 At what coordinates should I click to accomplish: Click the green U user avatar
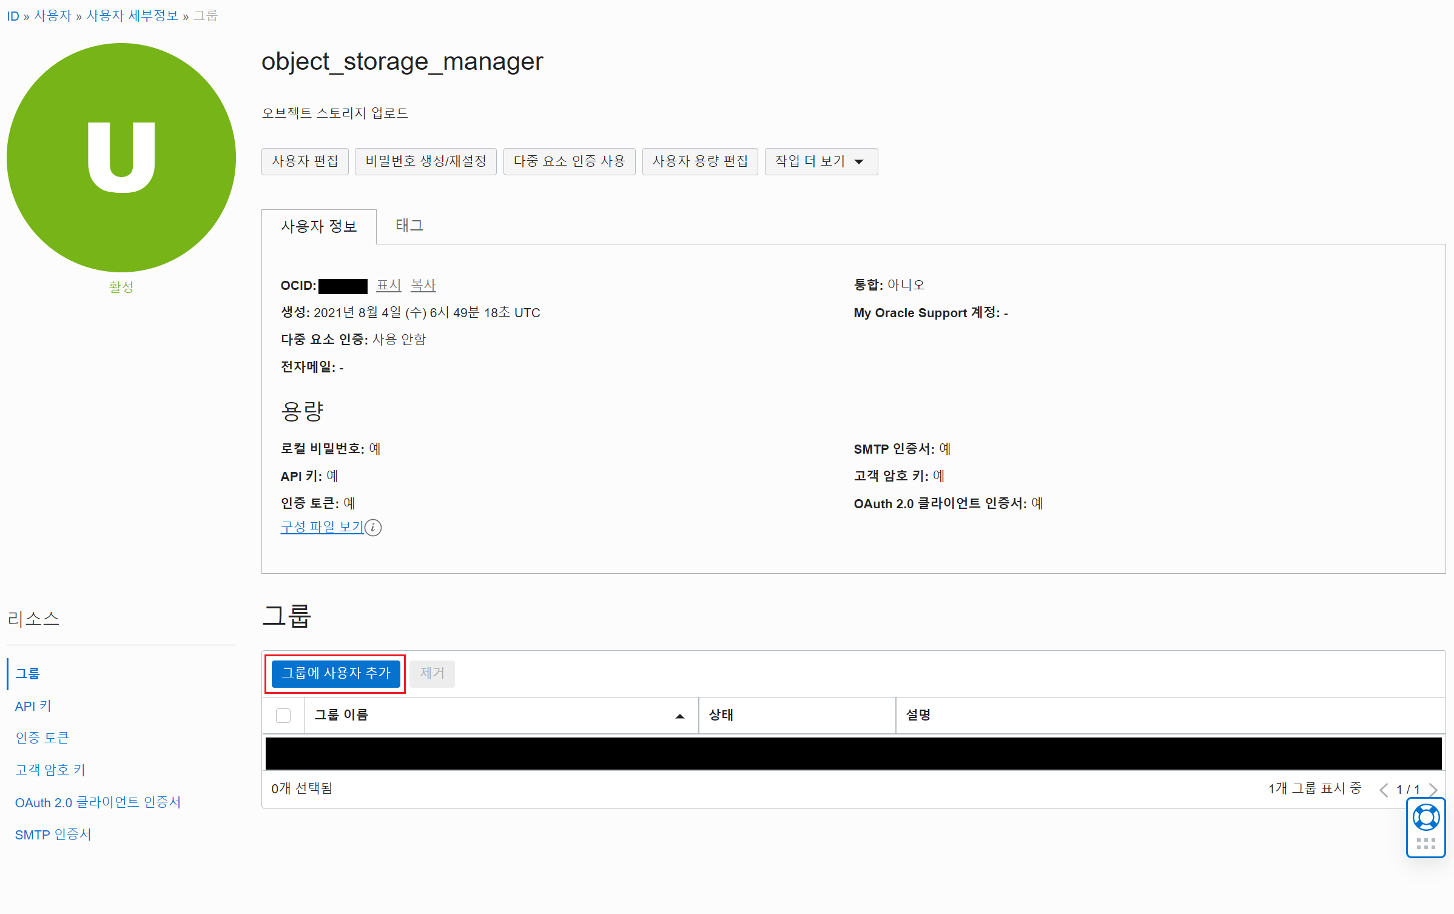coord(121,158)
